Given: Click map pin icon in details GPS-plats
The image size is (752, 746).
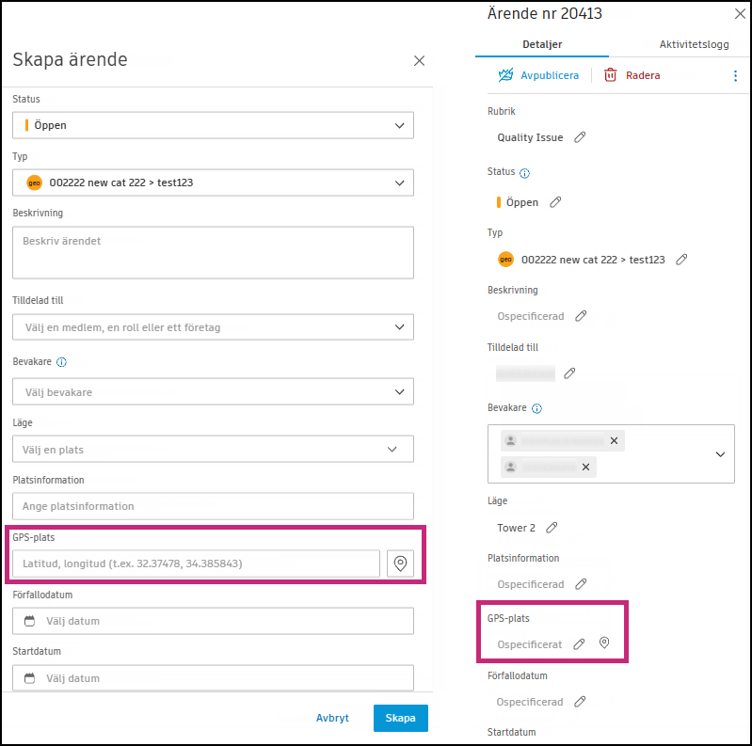Looking at the screenshot, I should point(604,643).
